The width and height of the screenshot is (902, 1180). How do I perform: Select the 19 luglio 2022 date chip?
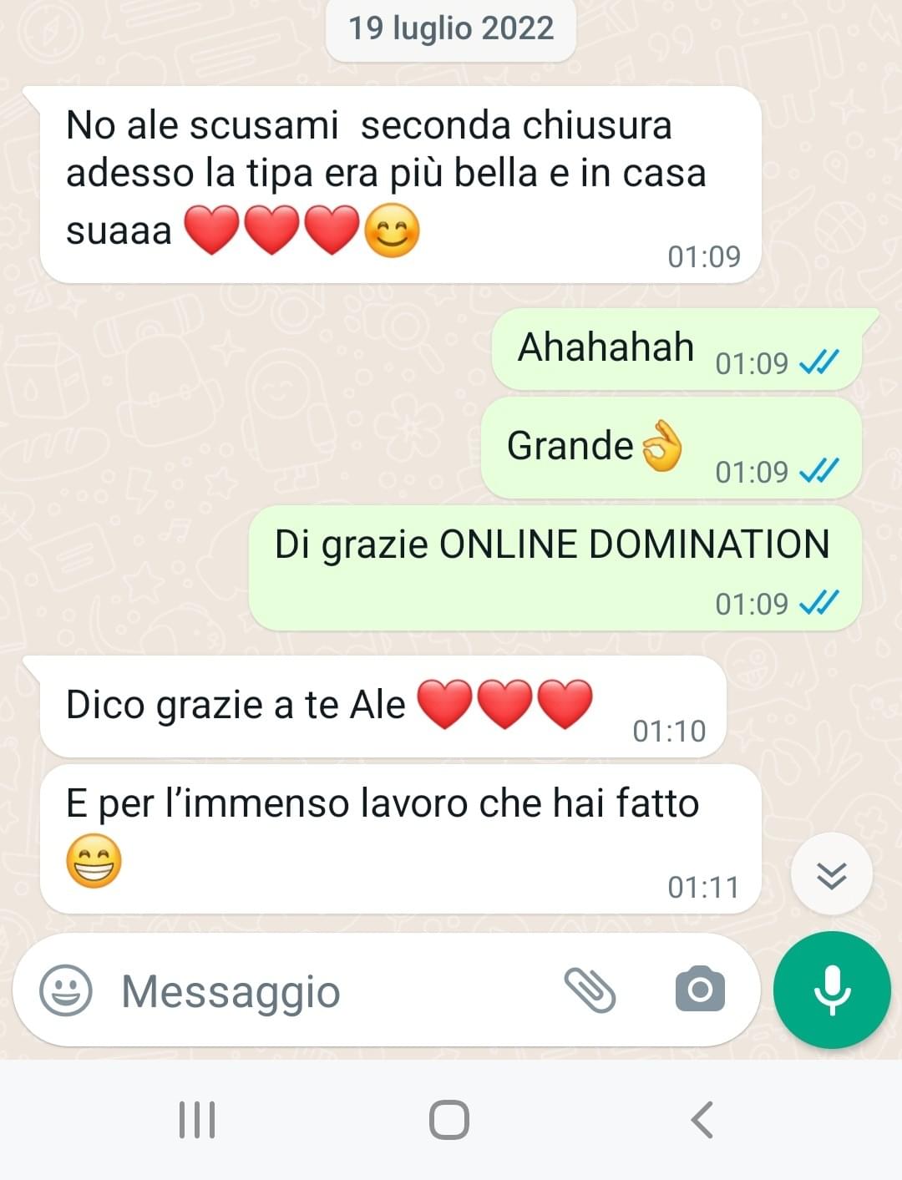click(x=451, y=29)
